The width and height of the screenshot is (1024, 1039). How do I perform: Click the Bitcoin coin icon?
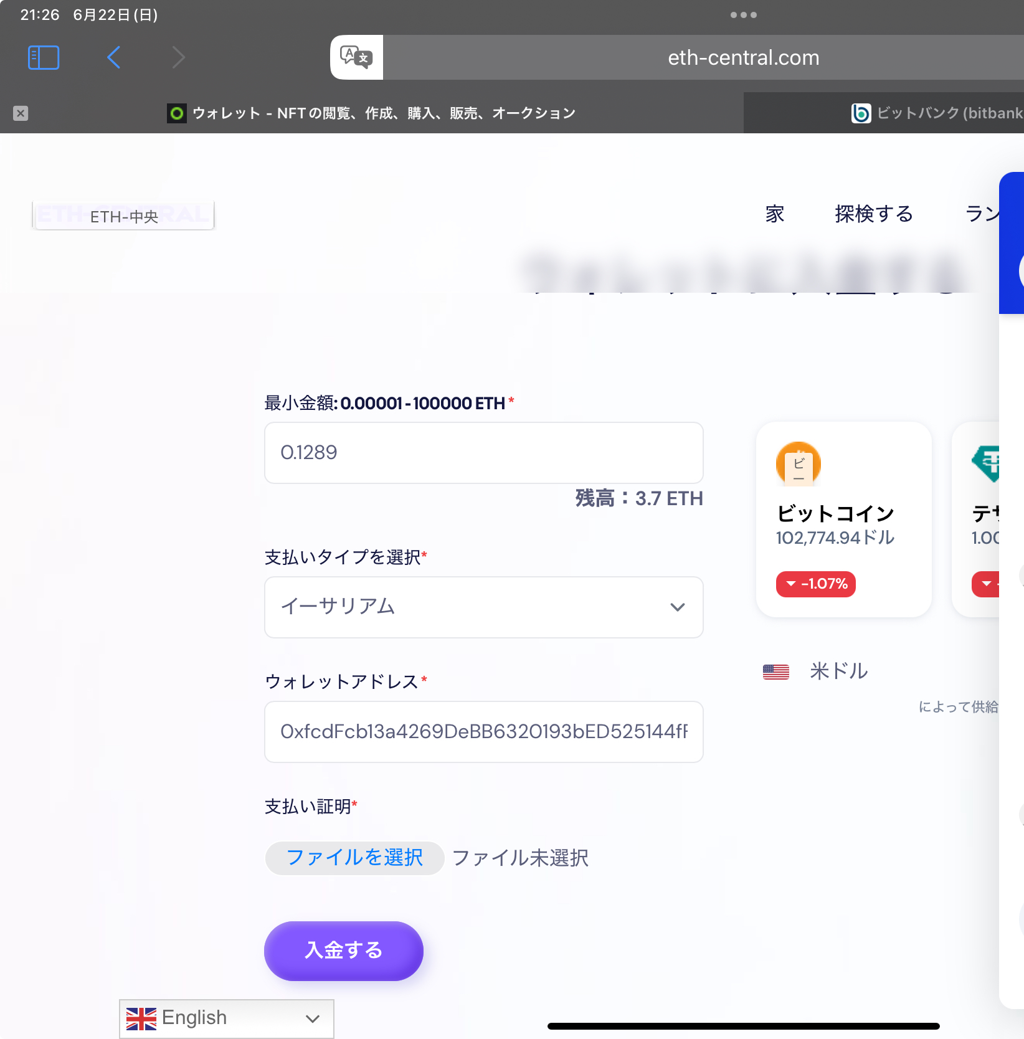[799, 464]
